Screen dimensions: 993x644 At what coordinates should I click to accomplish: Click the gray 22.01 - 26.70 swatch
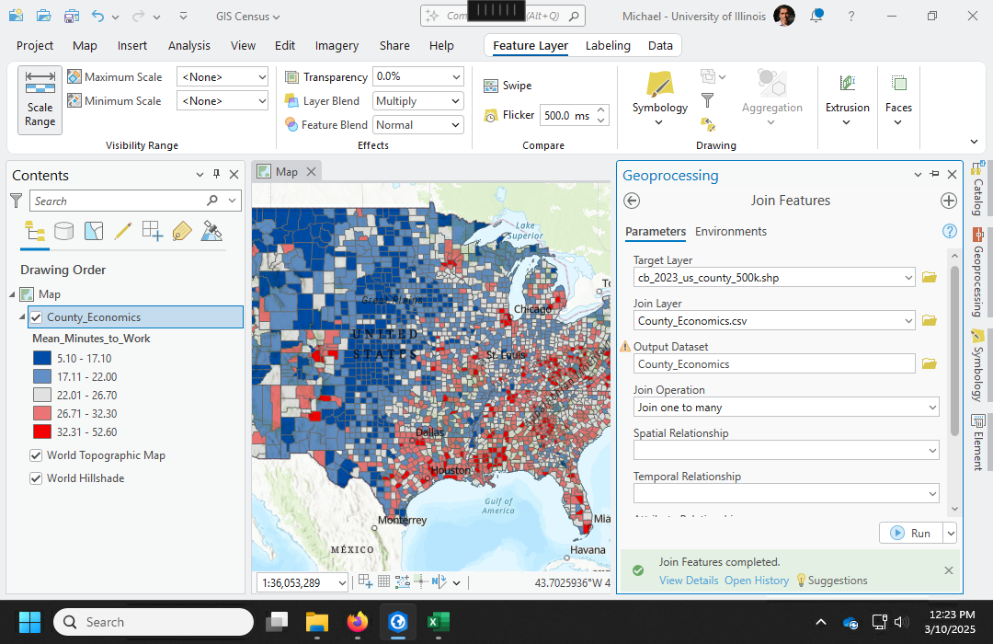(42, 395)
